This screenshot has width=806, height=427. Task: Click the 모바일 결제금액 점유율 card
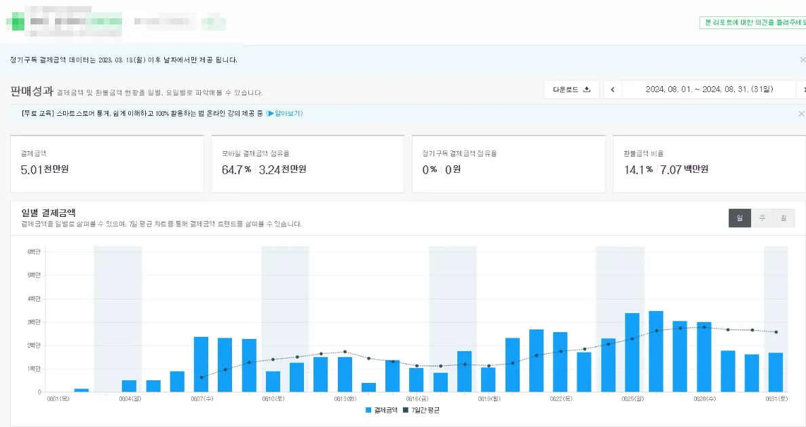307,163
